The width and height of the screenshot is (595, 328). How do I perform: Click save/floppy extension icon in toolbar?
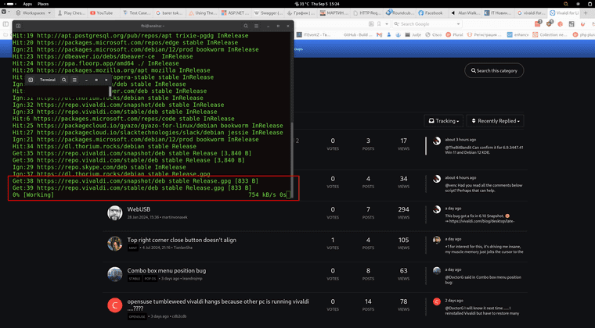click(572, 24)
